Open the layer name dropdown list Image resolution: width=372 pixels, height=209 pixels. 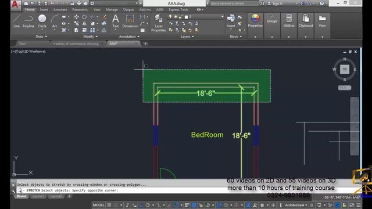222,17
